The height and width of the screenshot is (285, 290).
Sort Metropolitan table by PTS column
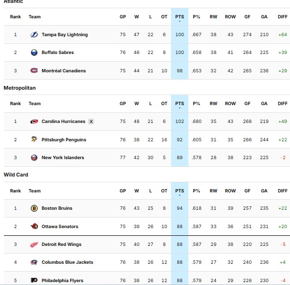coord(179,104)
